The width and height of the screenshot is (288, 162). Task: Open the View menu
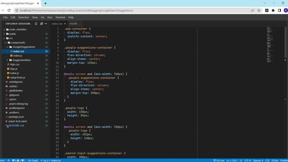coord(35,17)
